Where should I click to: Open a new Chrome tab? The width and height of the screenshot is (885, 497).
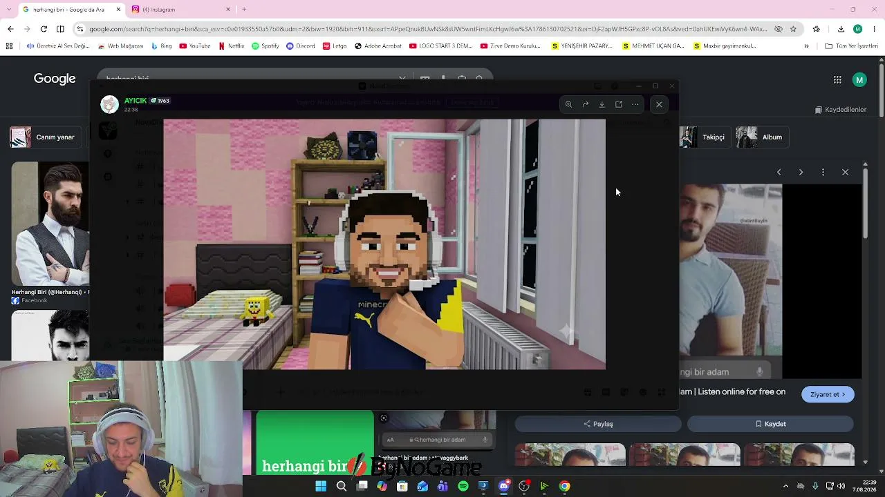pos(244,9)
